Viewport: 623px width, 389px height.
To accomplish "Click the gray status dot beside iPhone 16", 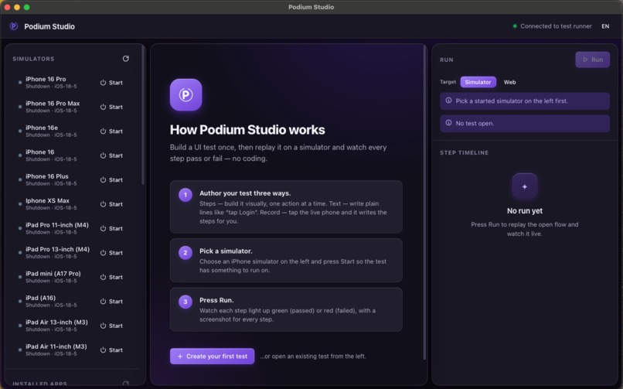I will pyautogui.click(x=20, y=155).
